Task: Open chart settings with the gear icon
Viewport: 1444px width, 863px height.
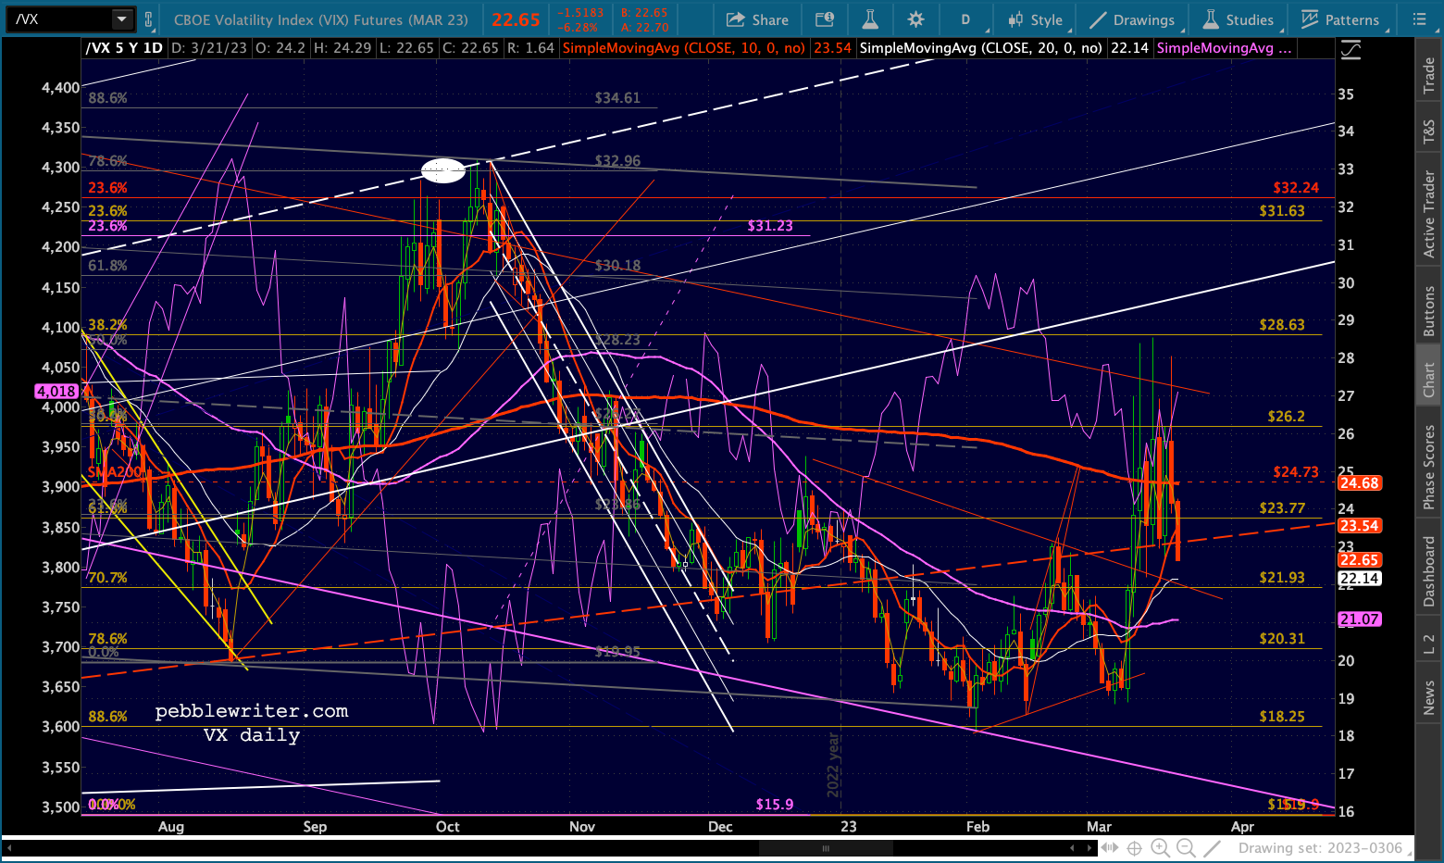Action: tap(915, 19)
